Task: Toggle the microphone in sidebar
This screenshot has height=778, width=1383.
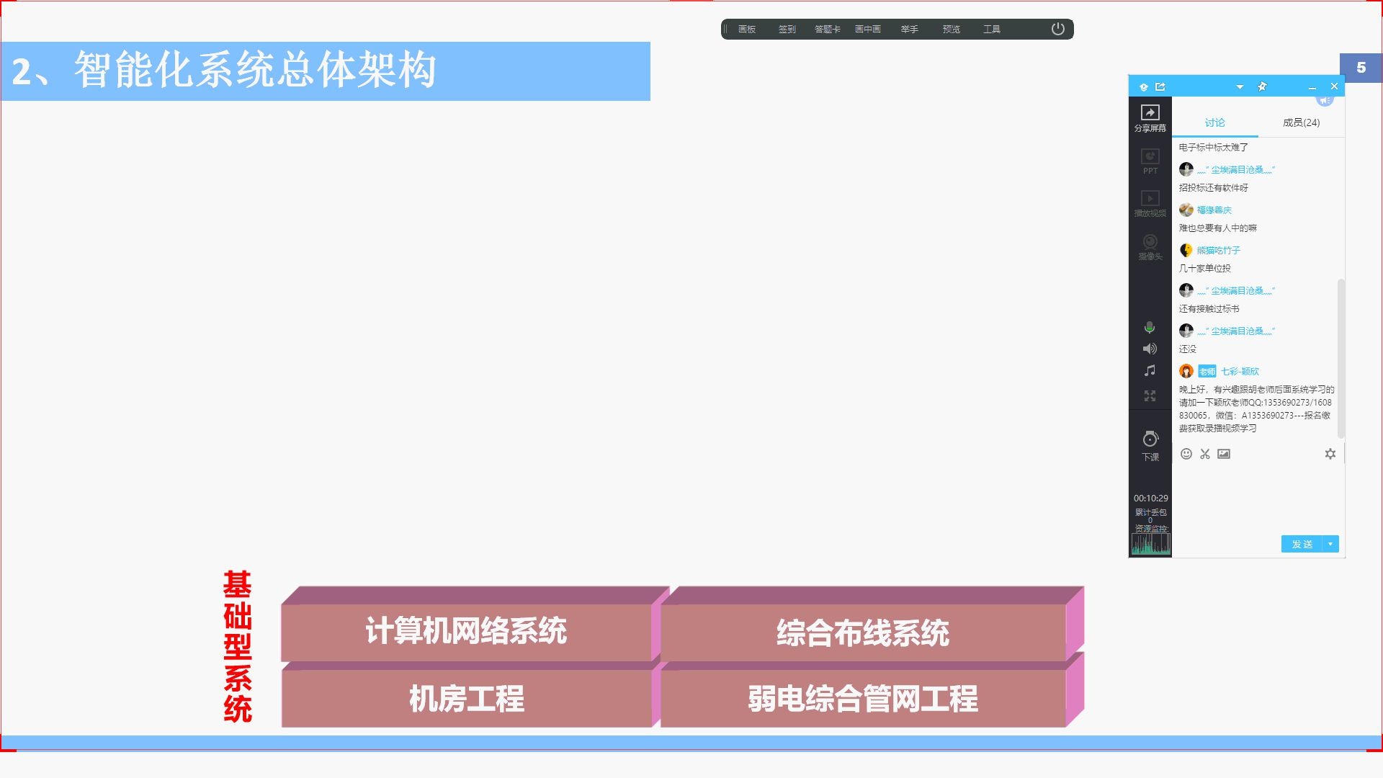Action: coord(1150,328)
